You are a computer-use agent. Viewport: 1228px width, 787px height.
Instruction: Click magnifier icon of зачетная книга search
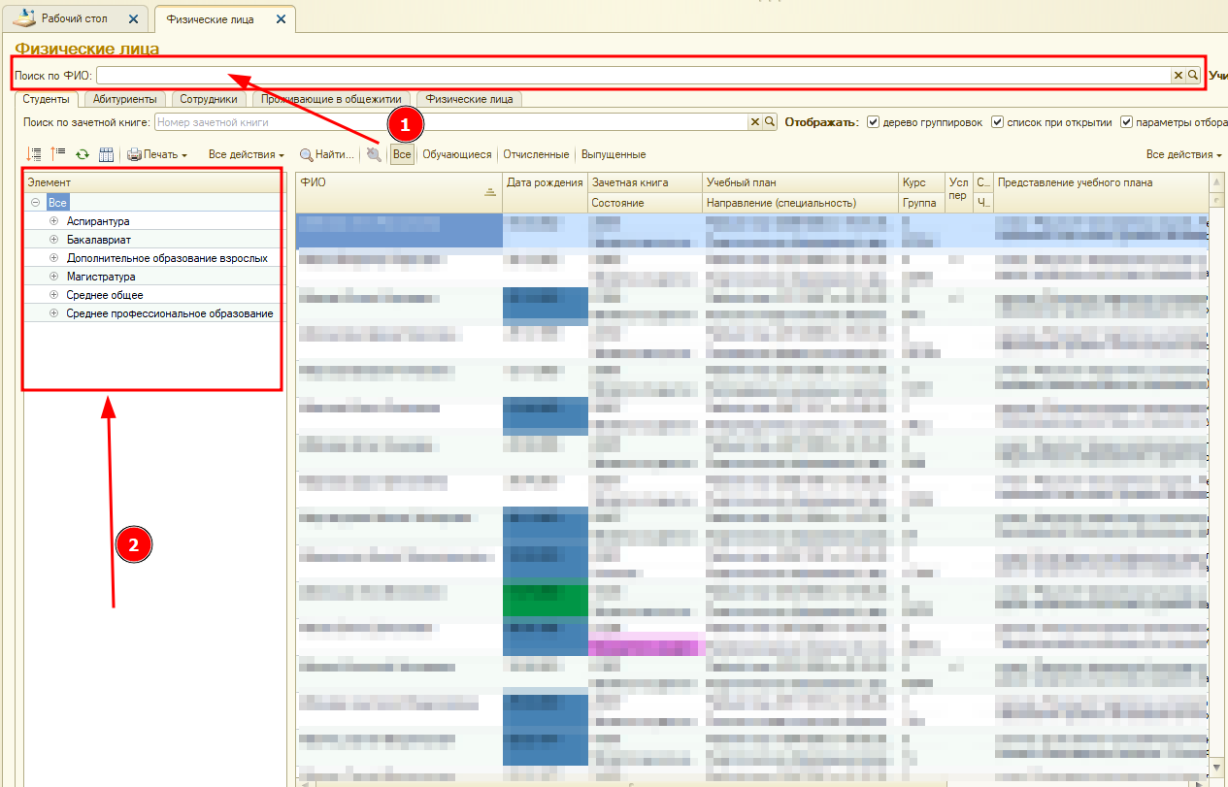point(770,122)
